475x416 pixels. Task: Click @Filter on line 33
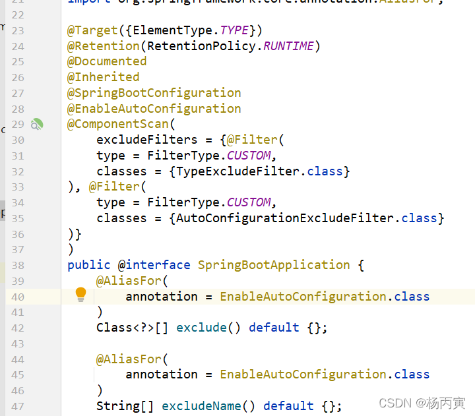pyautogui.click(x=114, y=187)
